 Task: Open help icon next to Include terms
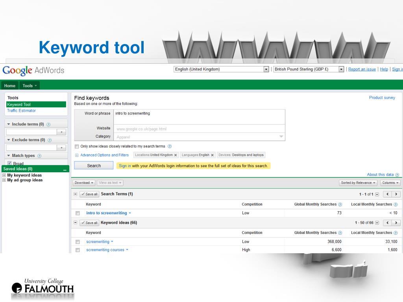point(48,124)
